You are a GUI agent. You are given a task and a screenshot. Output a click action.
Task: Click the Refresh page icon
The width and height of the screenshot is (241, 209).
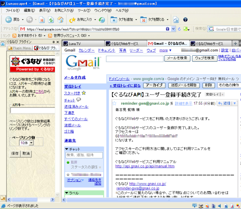51,20
